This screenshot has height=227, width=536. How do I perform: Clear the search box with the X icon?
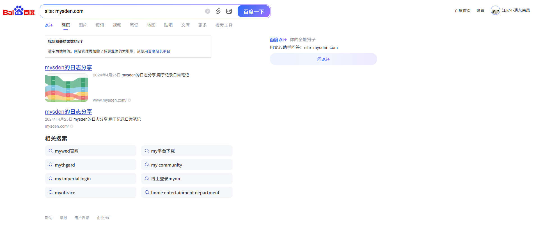[x=208, y=11]
